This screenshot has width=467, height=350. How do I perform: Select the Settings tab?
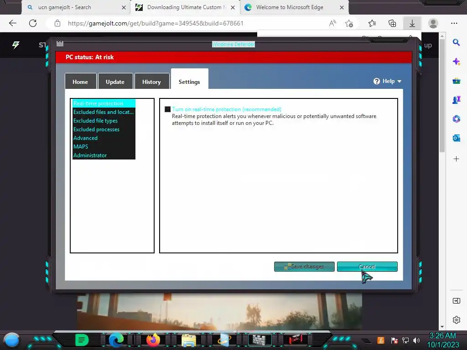click(x=189, y=79)
